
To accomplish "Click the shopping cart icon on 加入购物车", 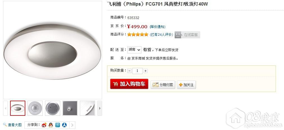I will tap(115, 84).
